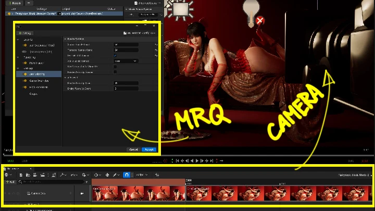Click the Accept button in render settings

148,150
